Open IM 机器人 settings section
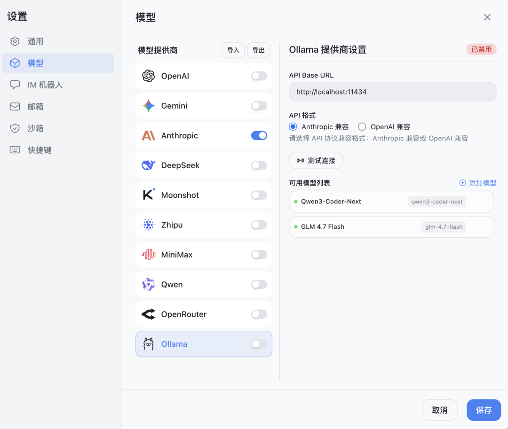The width and height of the screenshot is (508, 429). tap(58, 85)
